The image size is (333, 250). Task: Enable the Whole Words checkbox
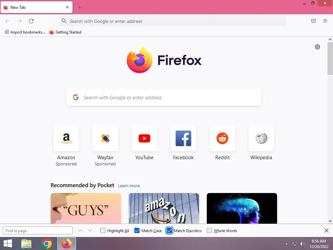209,231
